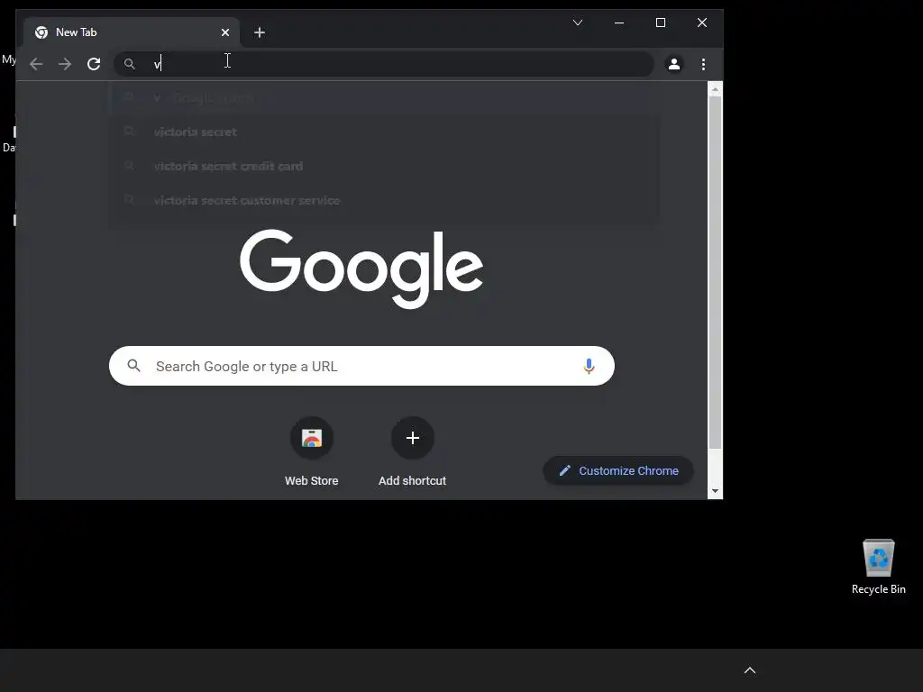Image resolution: width=923 pixels, height=692 pixels.
Task: Choose the 'victoria secret' suggestion
Action: pos(385,132)
